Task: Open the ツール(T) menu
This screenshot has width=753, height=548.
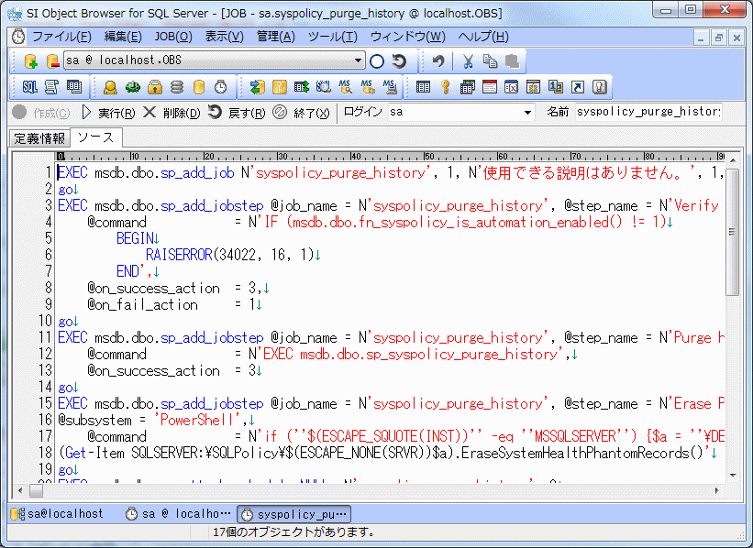Action: pos(332,37)
